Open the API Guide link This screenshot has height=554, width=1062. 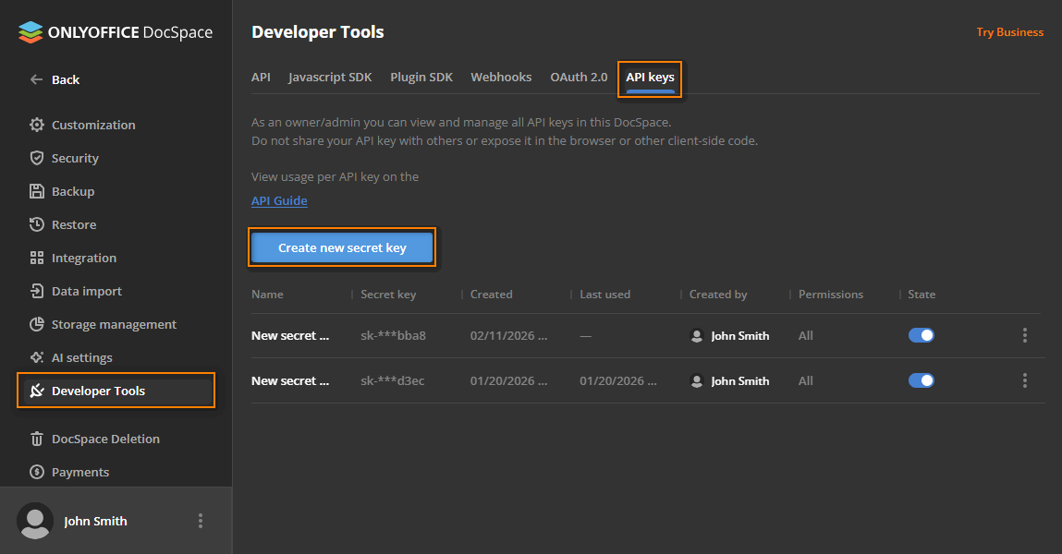click(279, 200)
